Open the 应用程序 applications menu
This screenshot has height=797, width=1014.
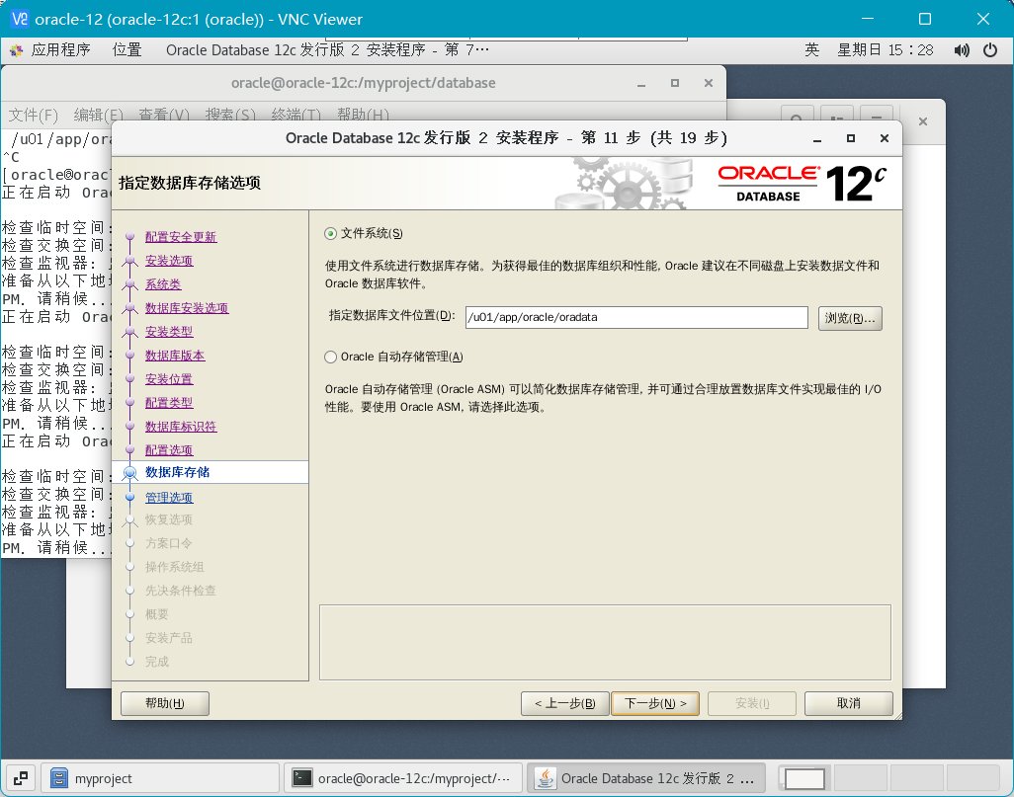(61, 49)
